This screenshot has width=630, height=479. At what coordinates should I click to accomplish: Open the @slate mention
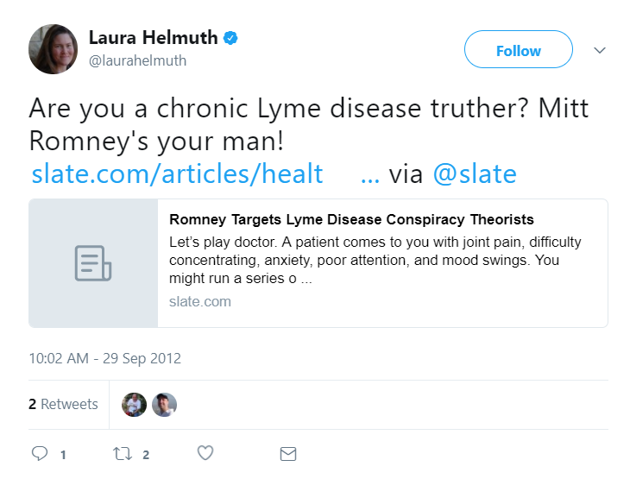point(475,174)
